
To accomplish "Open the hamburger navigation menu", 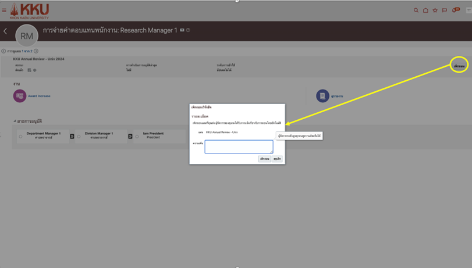I will 4,10.
